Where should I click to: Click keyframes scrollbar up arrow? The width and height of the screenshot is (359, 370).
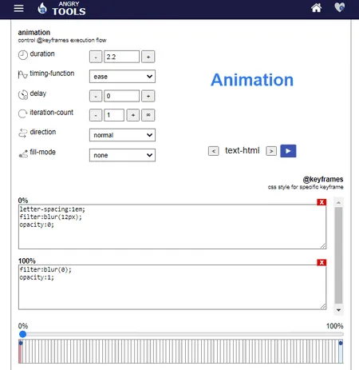click(338, 203)
